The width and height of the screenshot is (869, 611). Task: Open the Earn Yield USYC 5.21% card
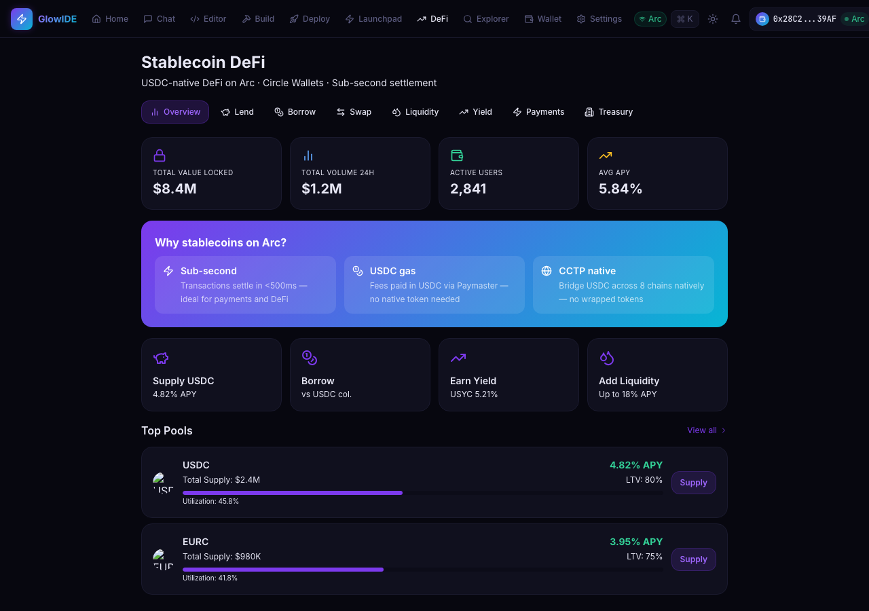click(509, 375)
